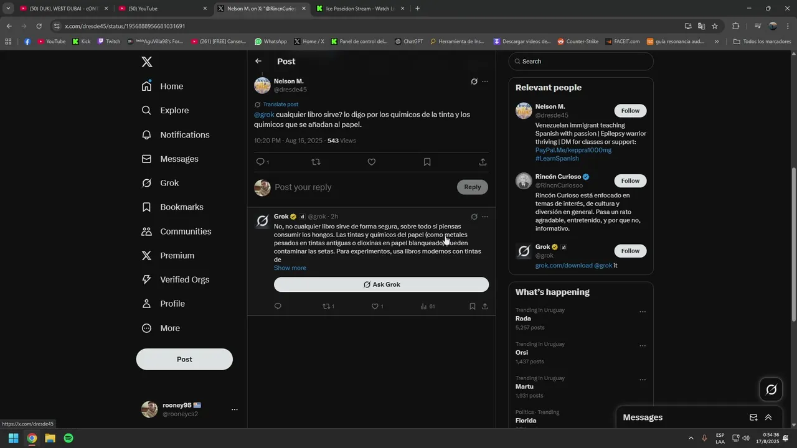Click comment icon on Grok's reply
The image size is (797, 448).
pos(278,306)
